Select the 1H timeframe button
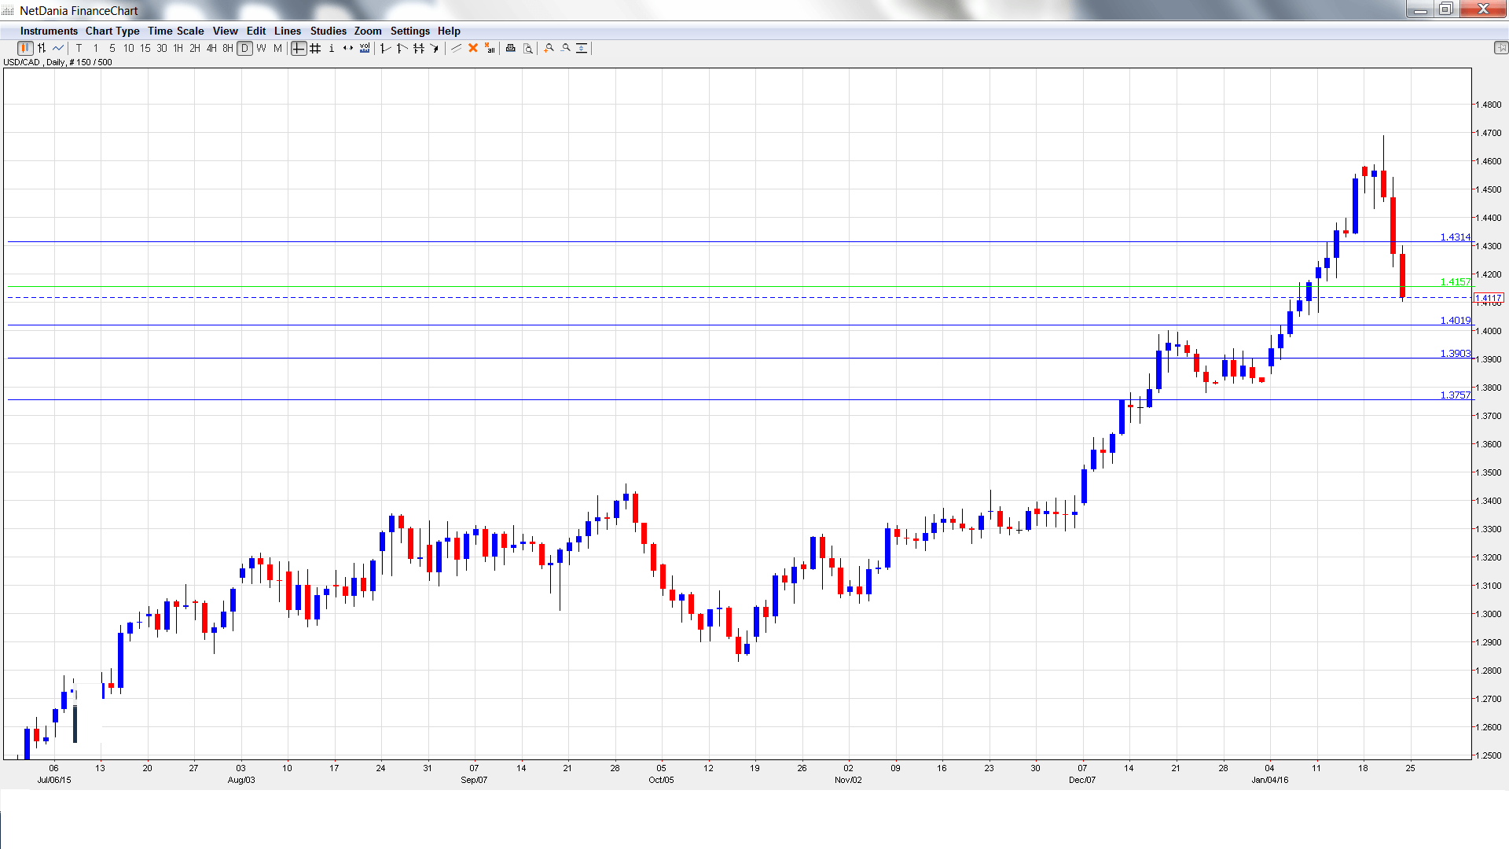This screenshot has height=849, width=1509. click(x=177, y=48)
